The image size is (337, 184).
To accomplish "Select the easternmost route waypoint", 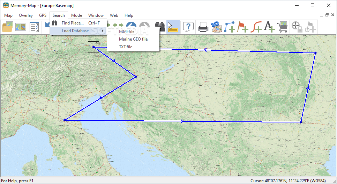I will [315, 53].
